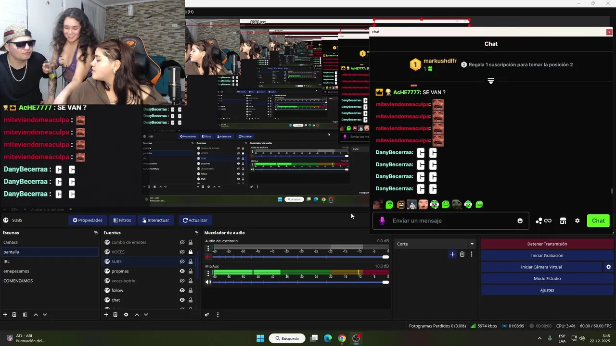Image resolution: width=616 pixels, height=346 pixels.
Task: Select the IRL scene
Action: (x=50, y=261)
